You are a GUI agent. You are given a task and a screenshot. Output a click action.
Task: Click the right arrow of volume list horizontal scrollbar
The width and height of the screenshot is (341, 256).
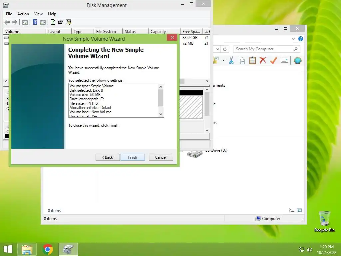pyautogui.click(x=207, y=81)
